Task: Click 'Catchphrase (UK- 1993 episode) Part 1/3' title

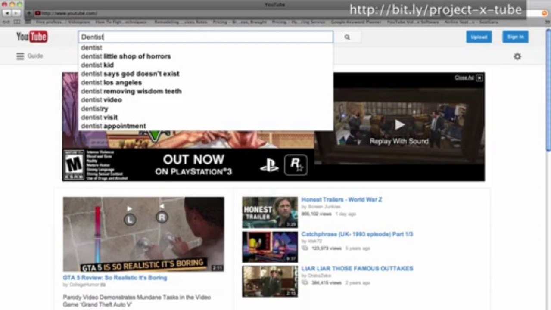Action: point(357,234)
